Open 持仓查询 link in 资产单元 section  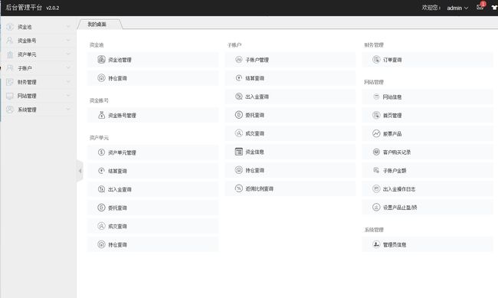tap(117, 244)
